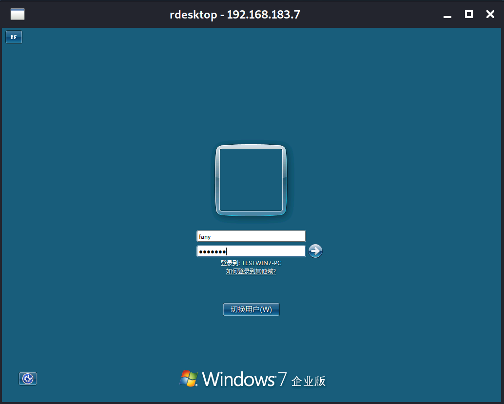Image resolution: width=504 pixels, height=404 pixels.
Task: Submit credentials via the arrow button
Action: tap(315, 251)
